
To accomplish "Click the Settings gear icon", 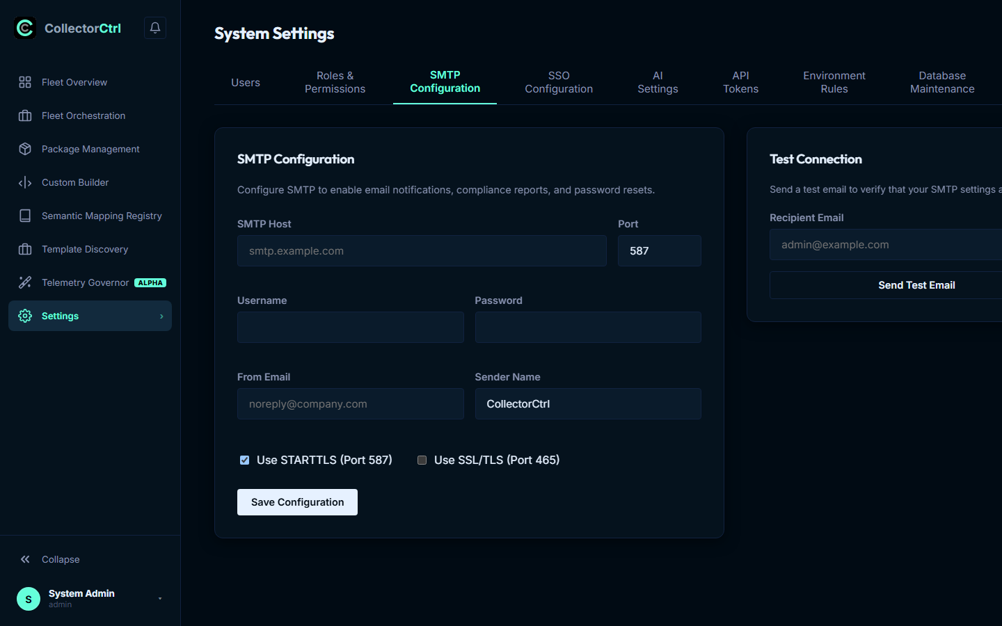I will pyautogui.click(x=25, y=316).
